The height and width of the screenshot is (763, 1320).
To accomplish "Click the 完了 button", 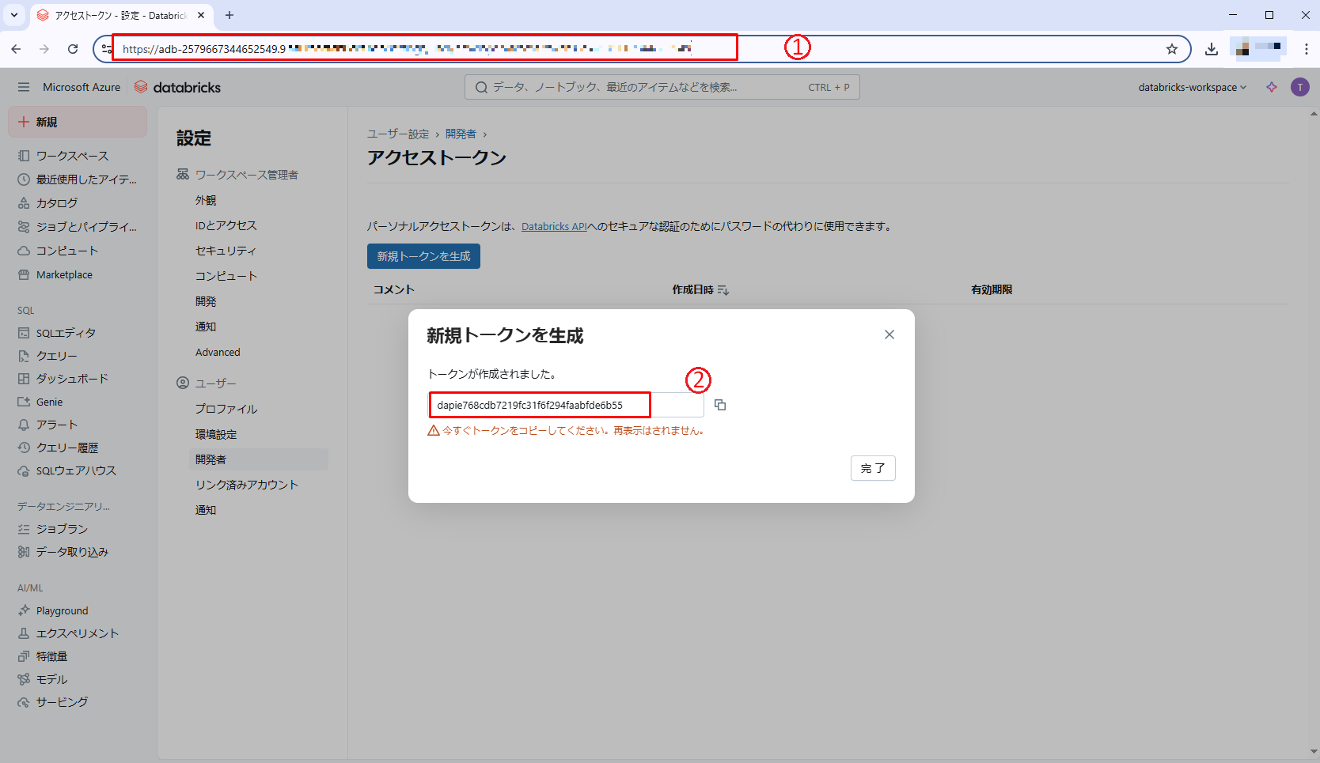I will (873, 468).
